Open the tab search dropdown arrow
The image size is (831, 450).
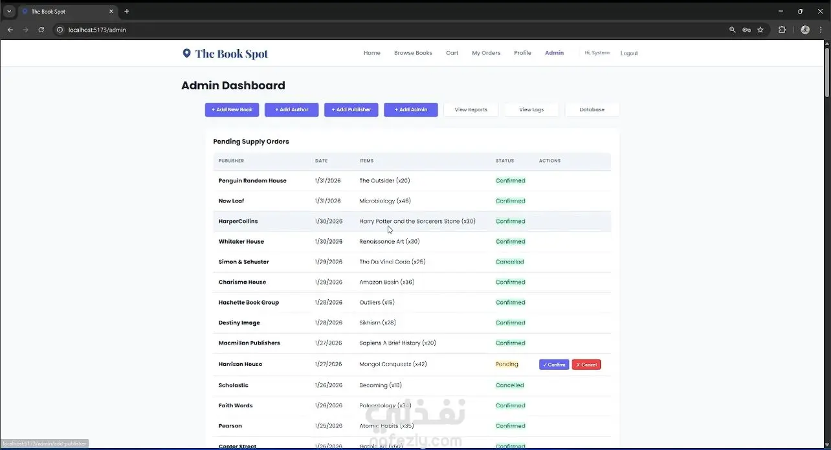point(9,11)
